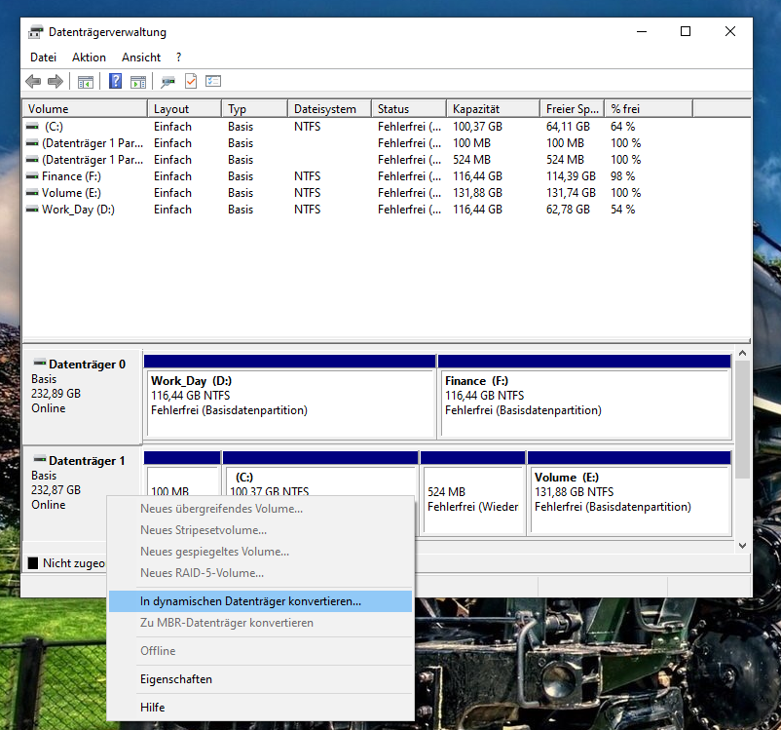Screen dimensions: 781x730
Task: Choose 'In dynamischen Datenträger konvertieren...'
Action: coord(250,601)
